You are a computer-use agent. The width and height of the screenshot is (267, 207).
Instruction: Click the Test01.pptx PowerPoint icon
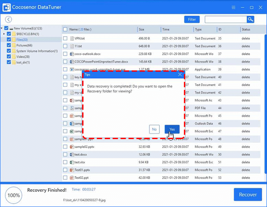(x=72, y=170)
